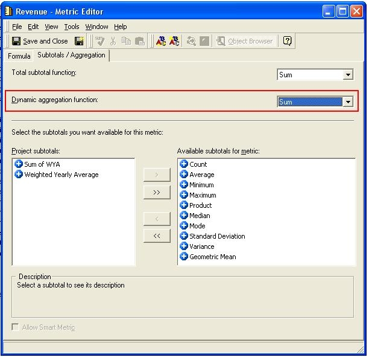Open the Tools menu
The width and height of the screenshot is (369, 357).
coord(72,27)
